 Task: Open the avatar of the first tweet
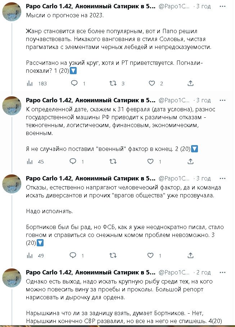(x=12, y=11)
